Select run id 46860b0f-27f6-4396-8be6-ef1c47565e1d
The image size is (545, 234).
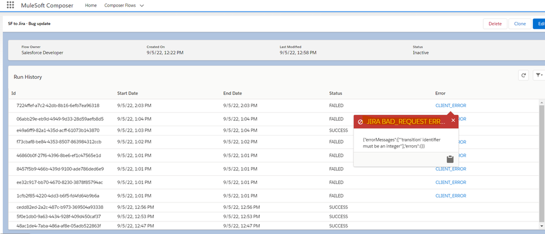(59, 155)
